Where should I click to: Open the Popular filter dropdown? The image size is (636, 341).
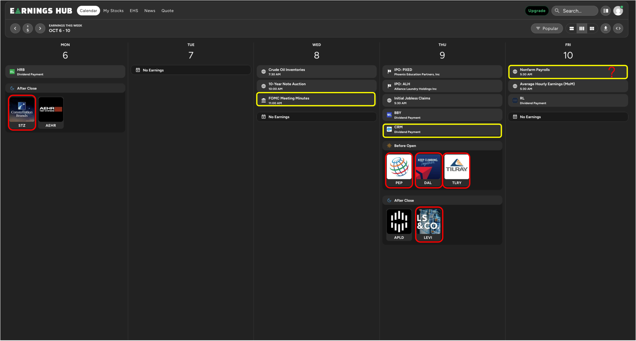(x=547, y=28)
